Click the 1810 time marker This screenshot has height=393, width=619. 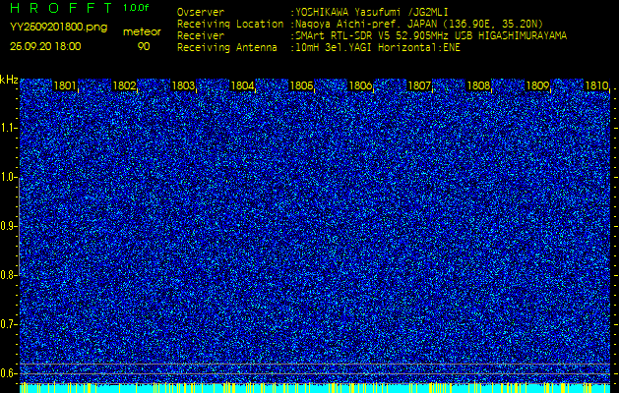click(596, 86)
